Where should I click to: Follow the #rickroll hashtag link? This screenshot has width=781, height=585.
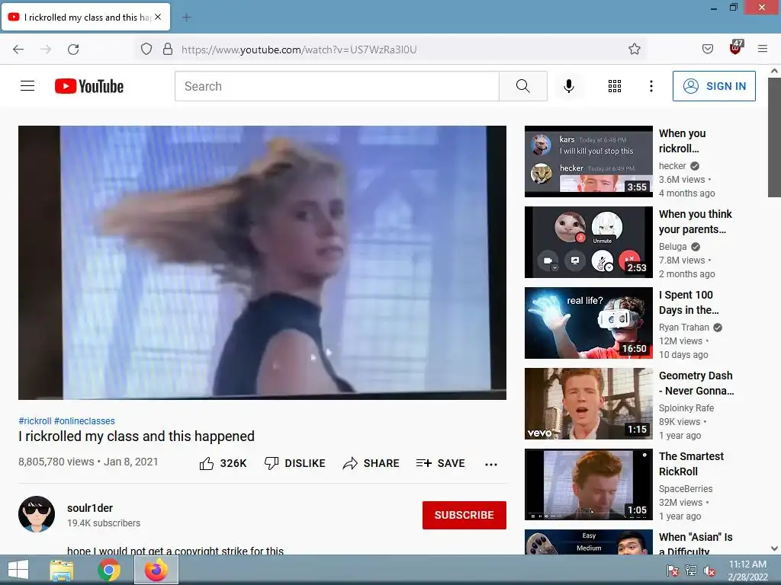35,420
